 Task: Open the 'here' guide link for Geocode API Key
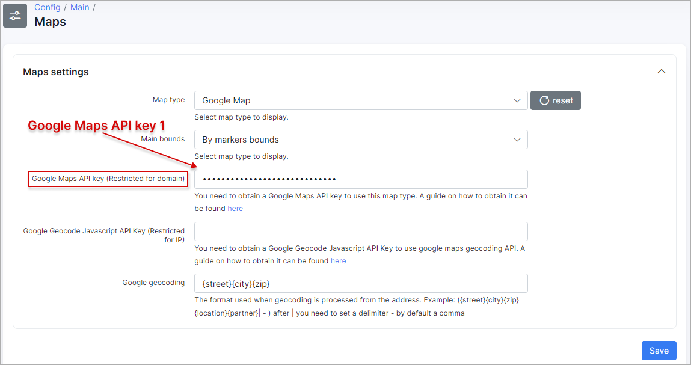pyautogui.click(x=338, y=261)
